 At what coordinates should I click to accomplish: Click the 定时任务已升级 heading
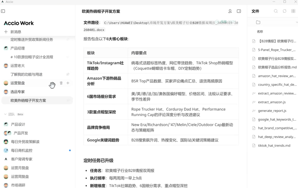[99, 161]
